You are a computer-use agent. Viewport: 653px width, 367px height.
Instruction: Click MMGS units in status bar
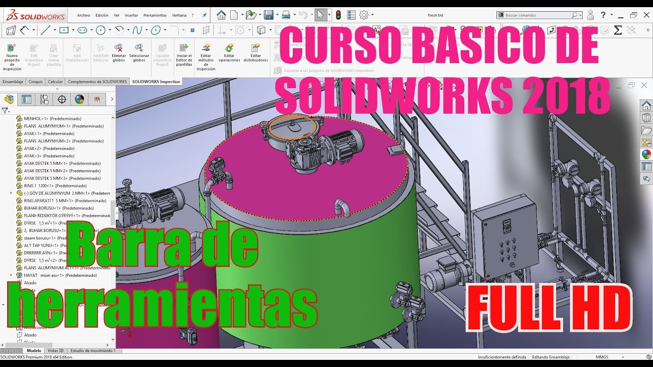point(602,357)
